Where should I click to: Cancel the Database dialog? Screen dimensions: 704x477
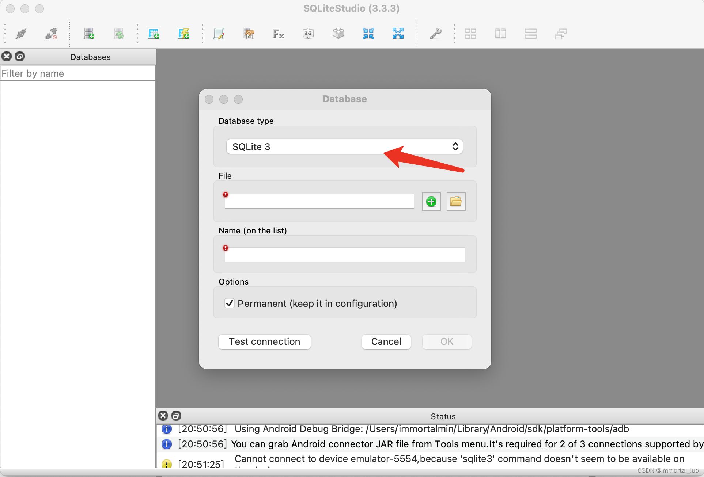[x=386, y=341]
